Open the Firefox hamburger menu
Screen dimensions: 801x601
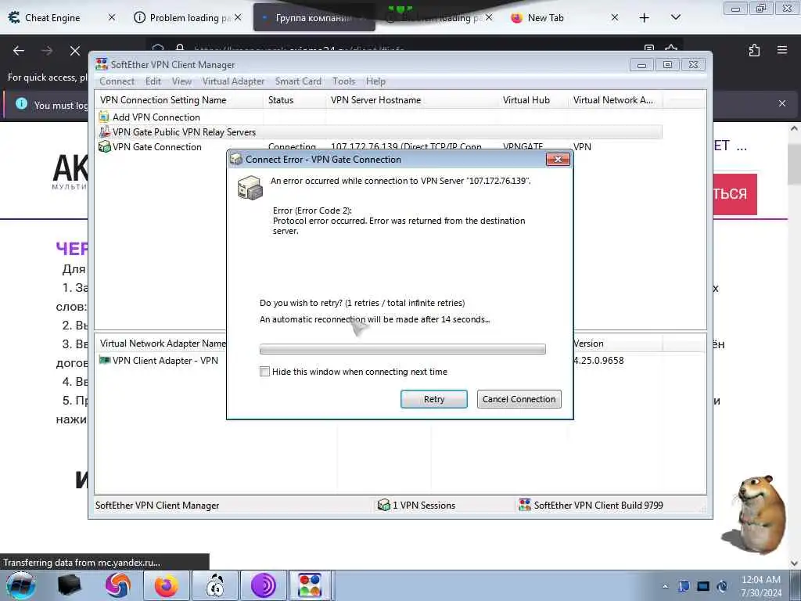pos(782,50)
